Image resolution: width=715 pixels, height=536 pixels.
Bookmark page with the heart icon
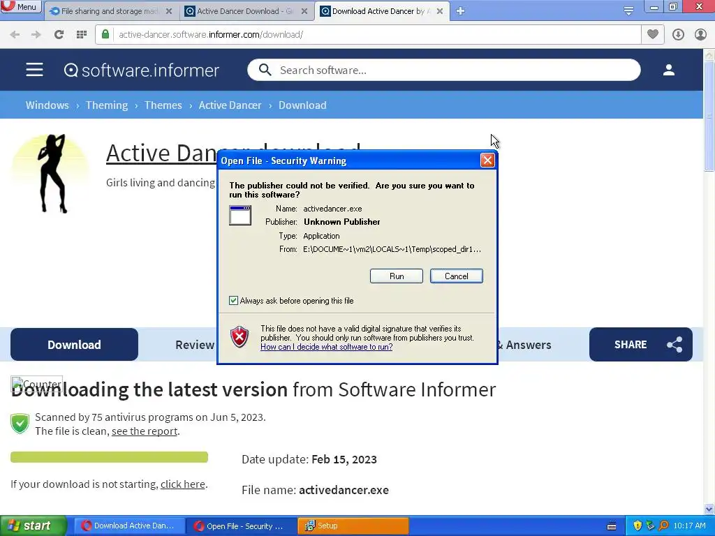tap(653, 35)
